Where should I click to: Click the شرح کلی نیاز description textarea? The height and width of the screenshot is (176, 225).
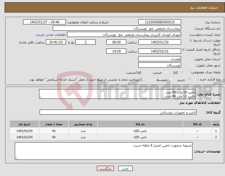117,94
